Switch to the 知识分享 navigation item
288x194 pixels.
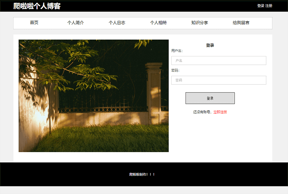[x=200, y=23]
